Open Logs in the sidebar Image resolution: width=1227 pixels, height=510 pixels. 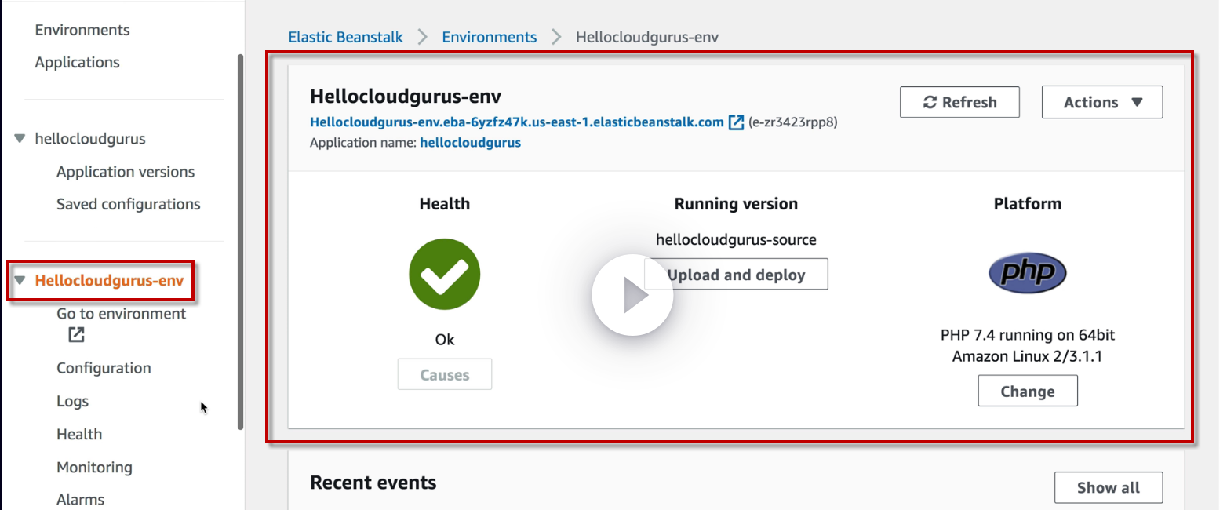click(72, 401)
